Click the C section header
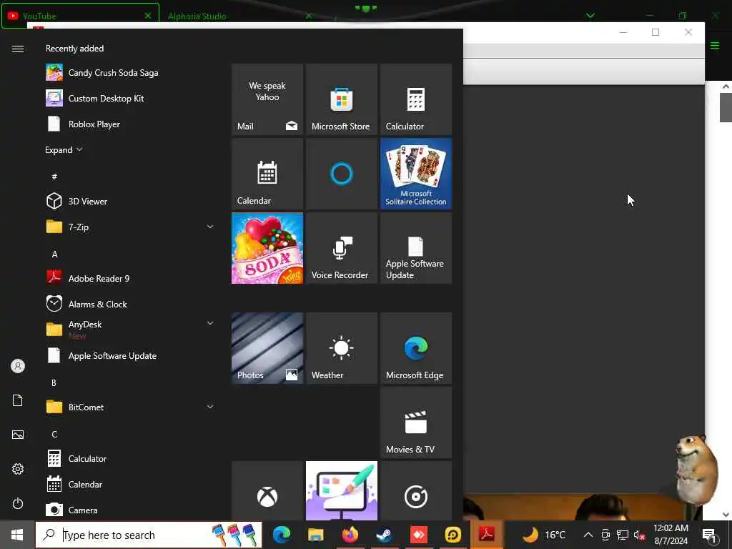Screen dimensions: 732x549 (54, 434)
